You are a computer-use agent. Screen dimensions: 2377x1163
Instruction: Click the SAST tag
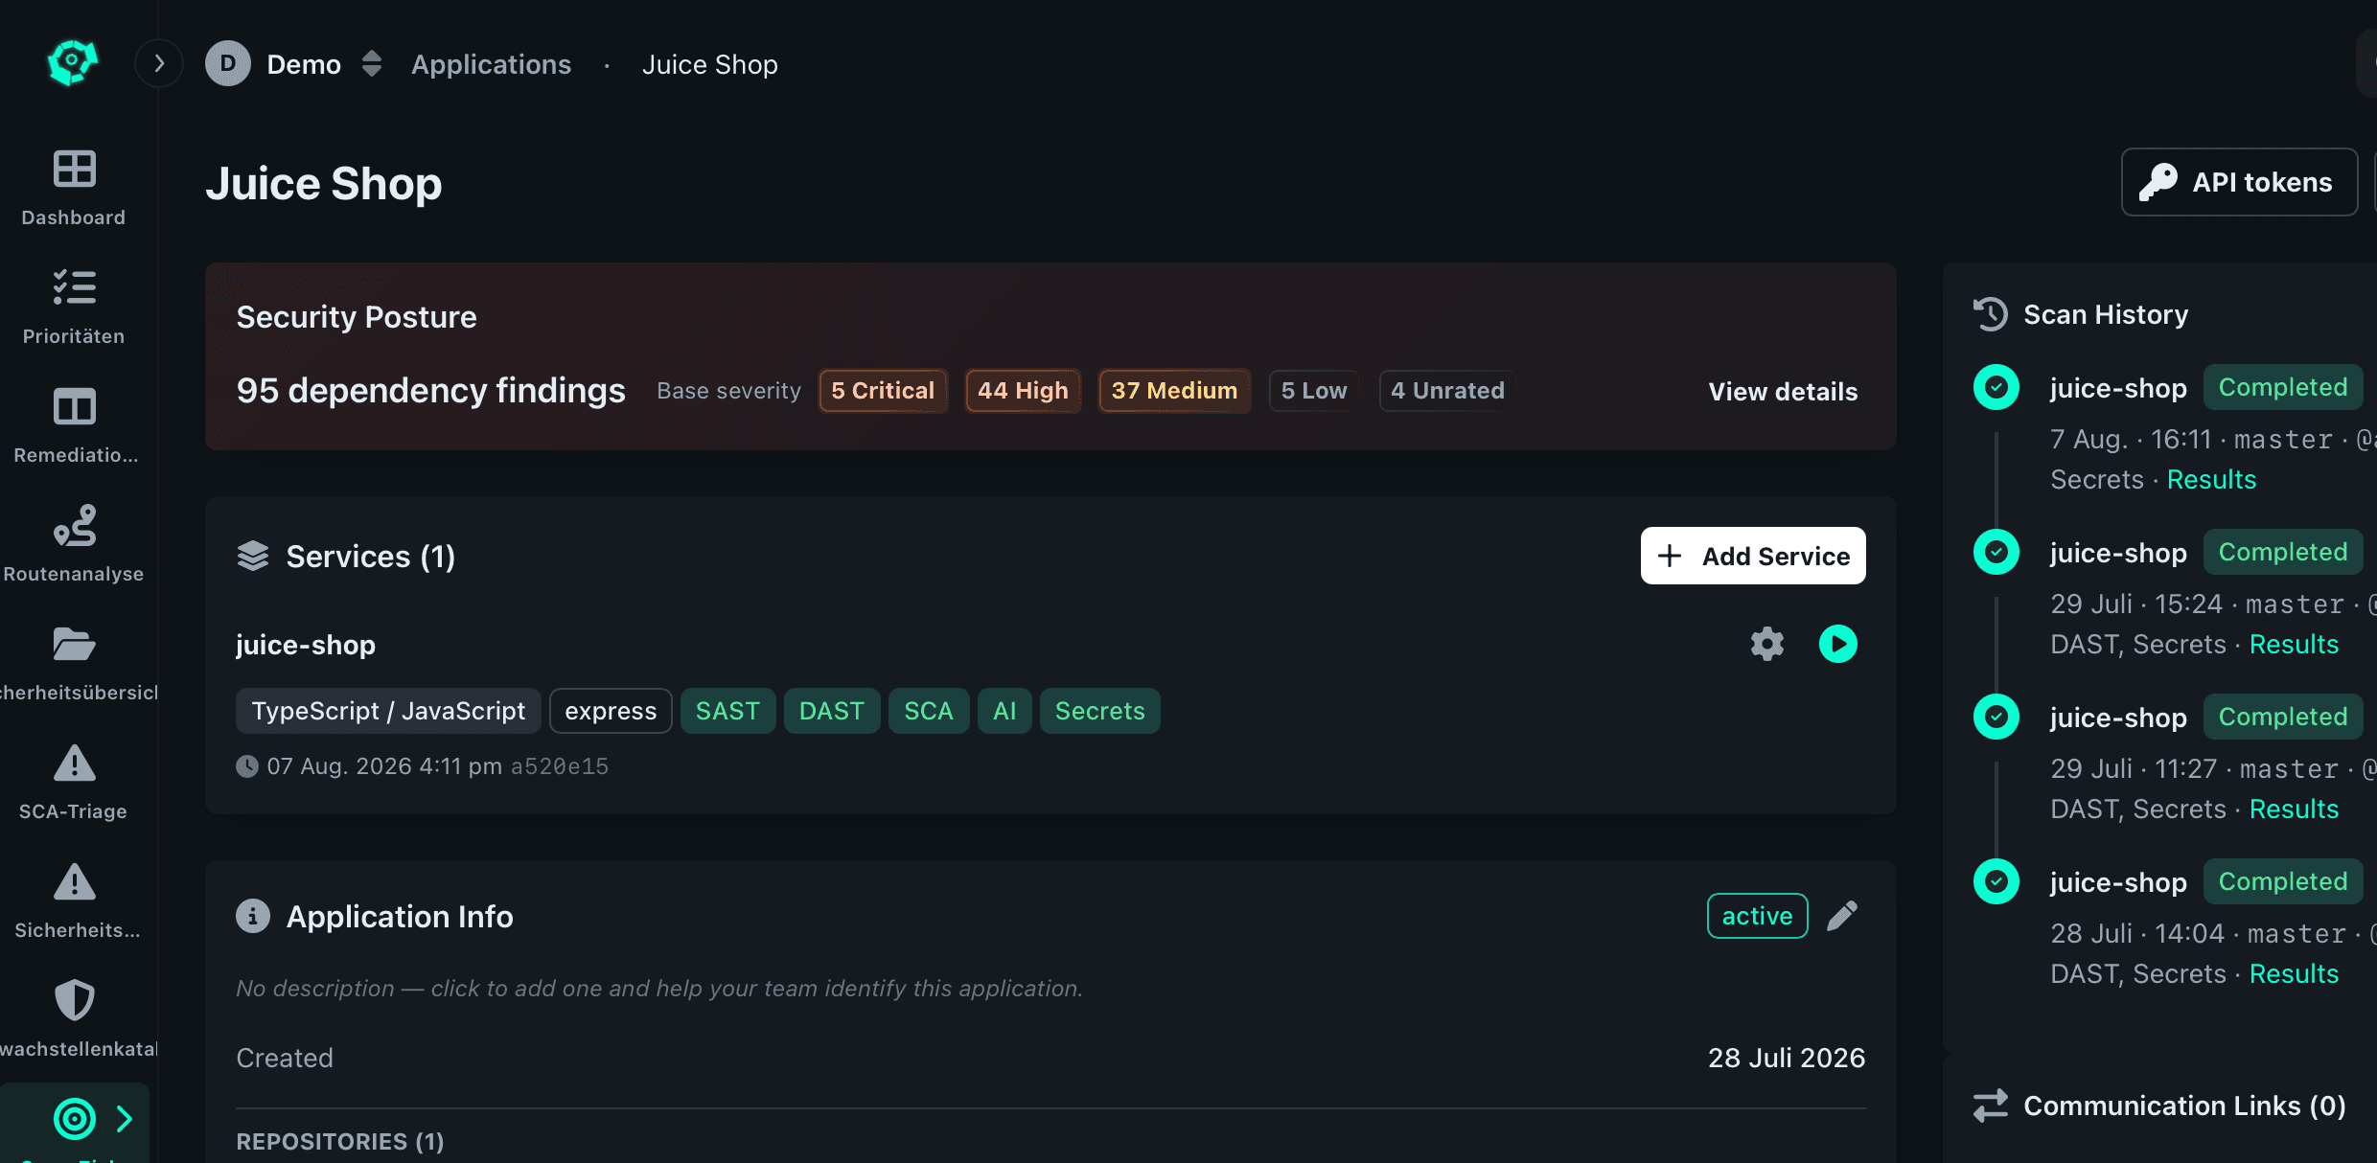pyautogui.click(x=727, y=711)
